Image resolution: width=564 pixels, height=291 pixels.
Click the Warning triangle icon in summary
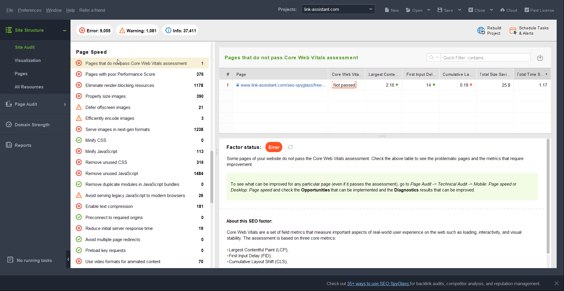[x=122, y=30]
